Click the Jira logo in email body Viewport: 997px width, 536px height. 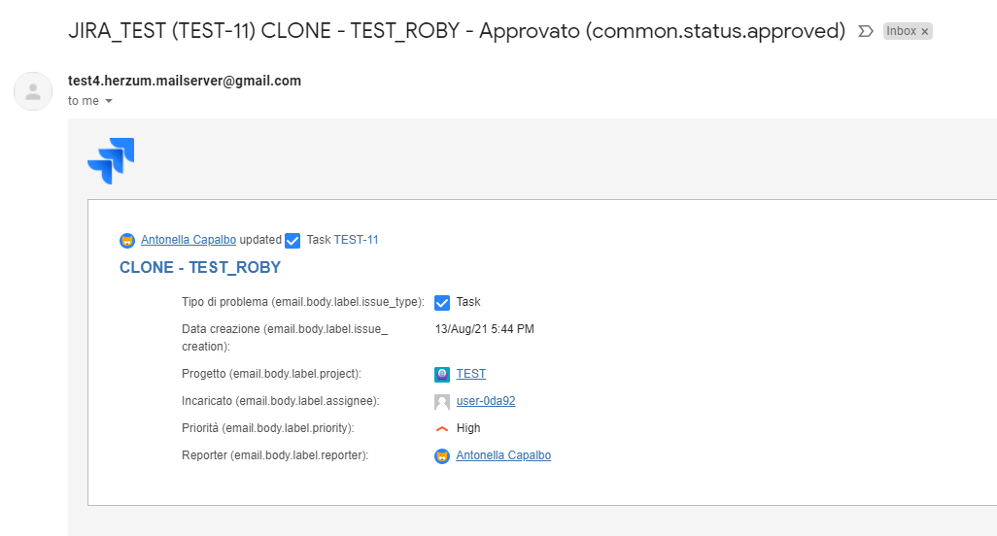point(111,160)
